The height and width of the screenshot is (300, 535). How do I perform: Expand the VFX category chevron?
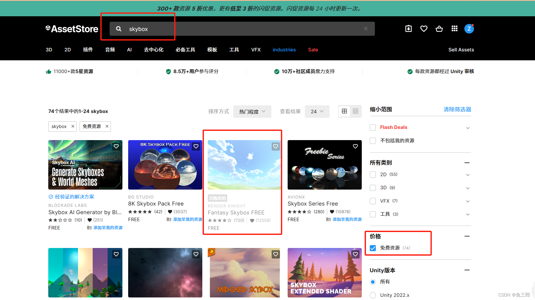tap(468, 201)
